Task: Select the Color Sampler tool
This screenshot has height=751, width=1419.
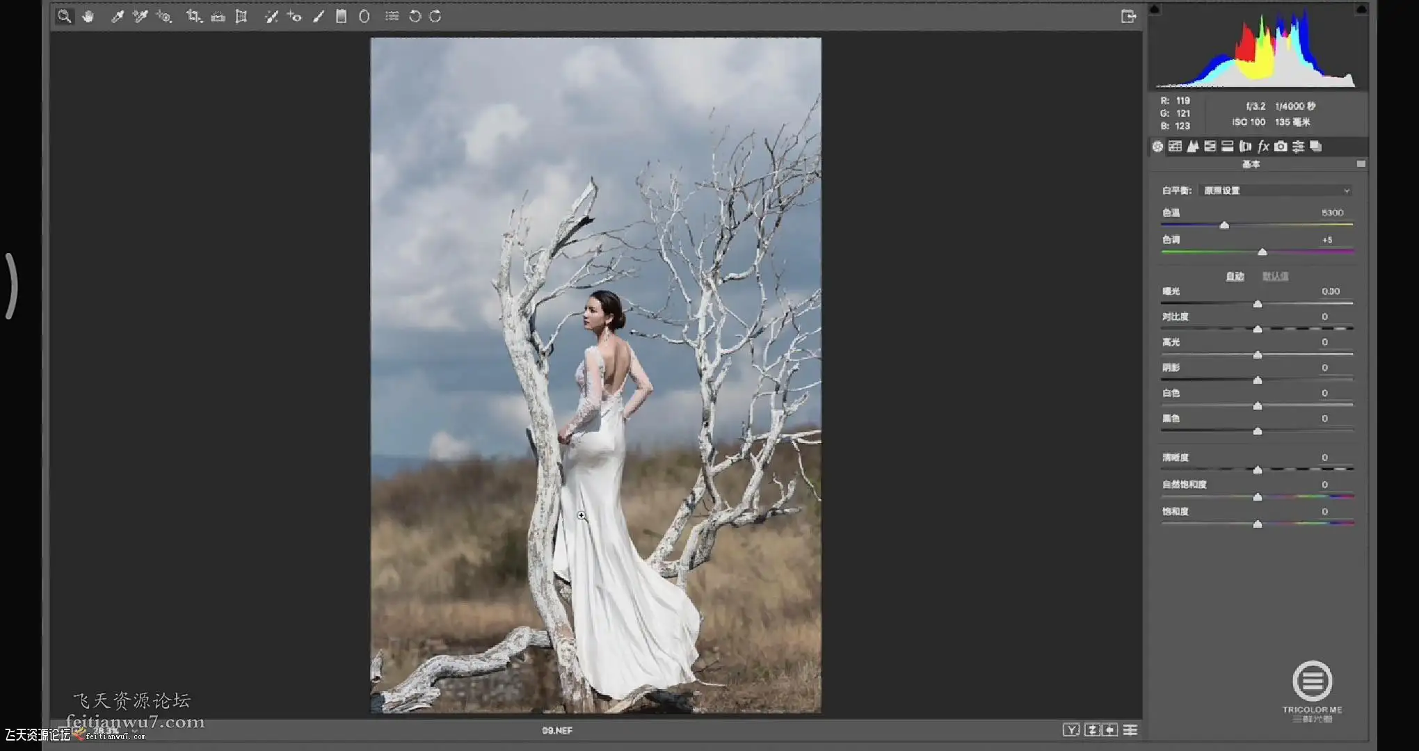Action: point(141,17)
